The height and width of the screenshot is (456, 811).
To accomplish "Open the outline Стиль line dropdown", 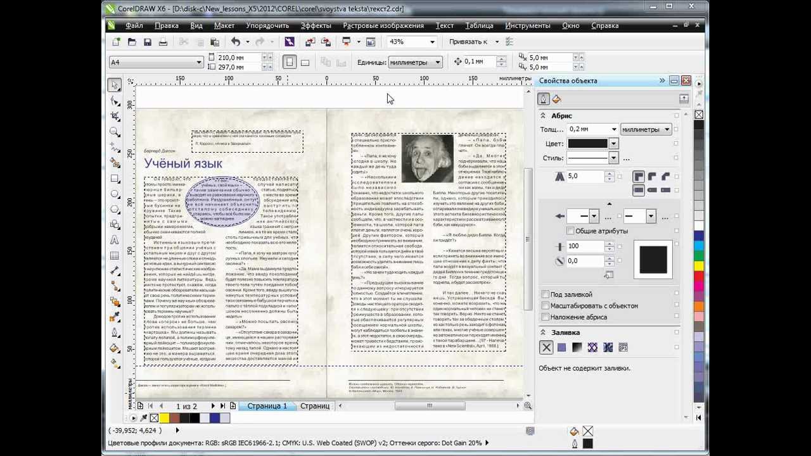I will [613, 158].
